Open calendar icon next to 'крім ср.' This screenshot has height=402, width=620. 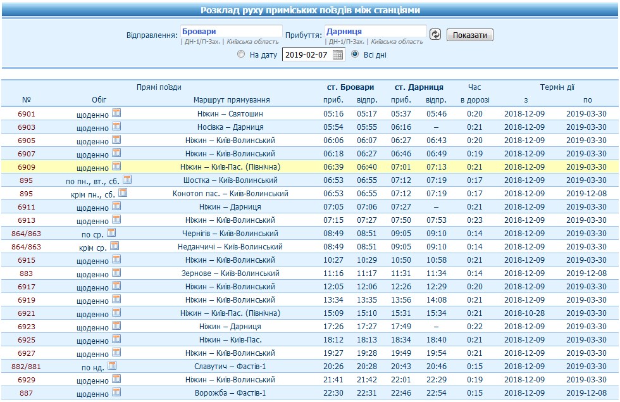115,246
